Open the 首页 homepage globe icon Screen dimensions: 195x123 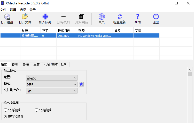pyautogui.click(x=102, y=17)
